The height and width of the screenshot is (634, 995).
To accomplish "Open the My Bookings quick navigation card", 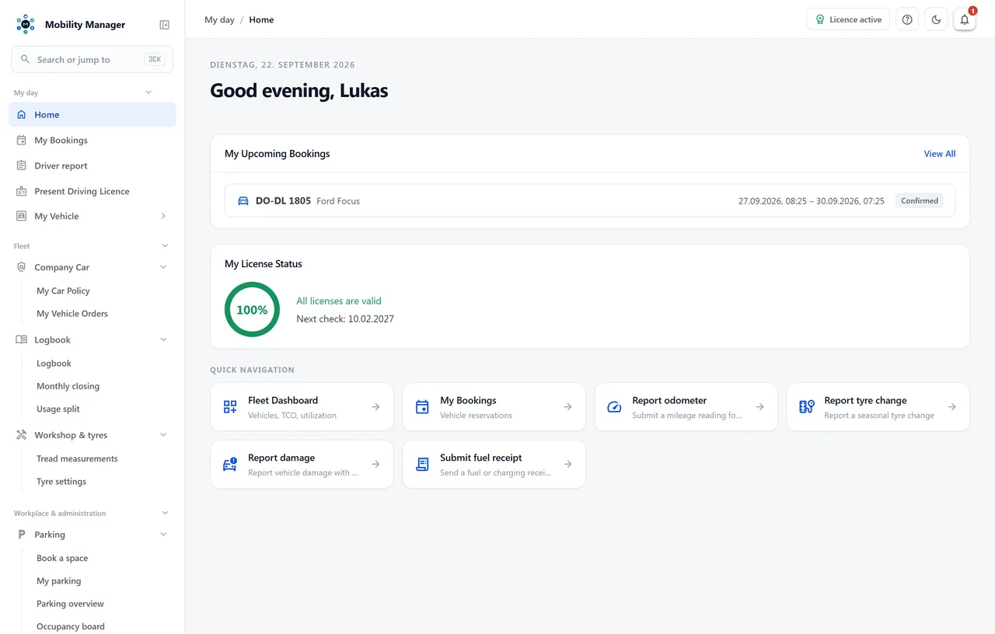I will pyautogui.click(x=494, y=407).
